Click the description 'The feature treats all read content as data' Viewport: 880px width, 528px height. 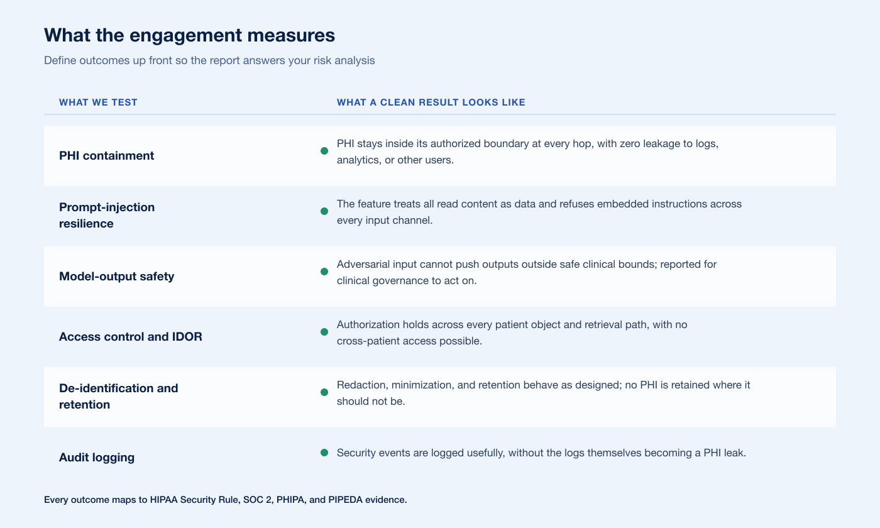coord(539,212)
